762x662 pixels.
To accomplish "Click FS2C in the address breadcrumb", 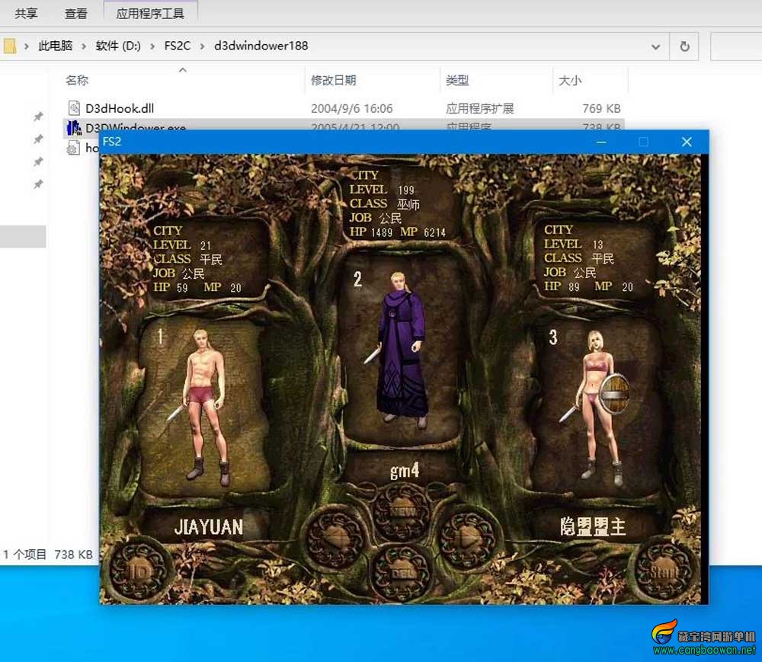I will (x=178, y=46).
